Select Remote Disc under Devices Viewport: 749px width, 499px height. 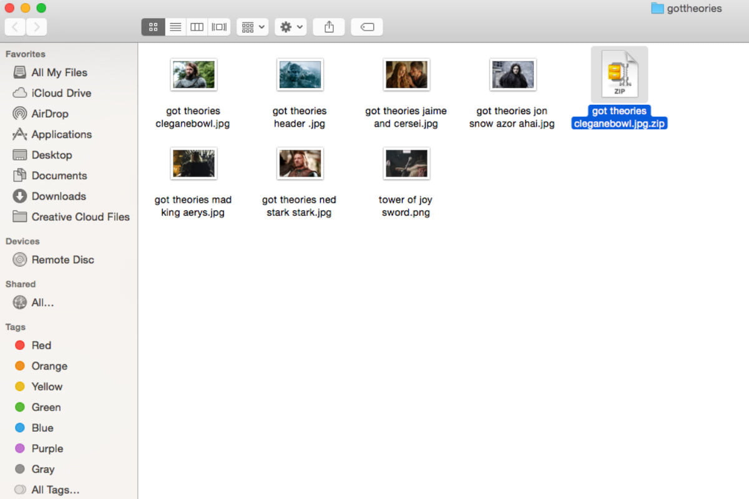(62, 259)
